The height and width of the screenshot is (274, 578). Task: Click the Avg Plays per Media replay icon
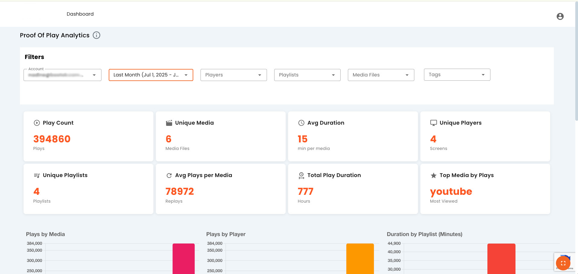click(x=169, y=176)
